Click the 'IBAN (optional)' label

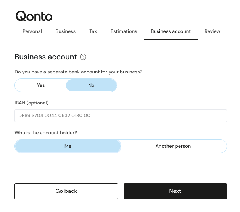tap(32, 103)
